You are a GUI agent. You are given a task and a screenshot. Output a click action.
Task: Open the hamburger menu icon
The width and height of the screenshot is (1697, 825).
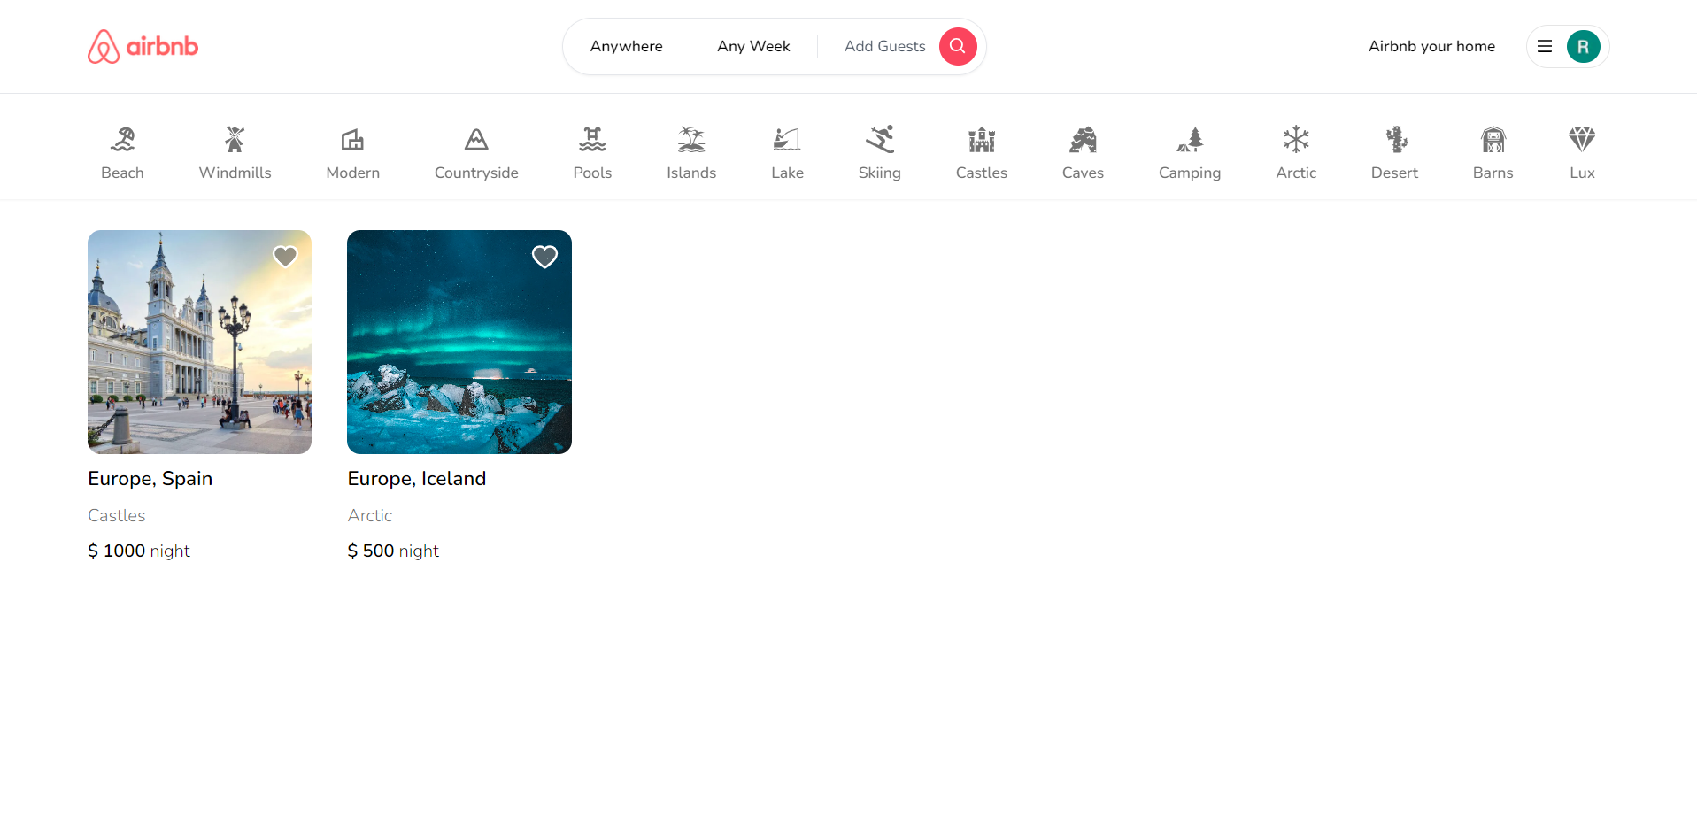tap(1545, 46)
